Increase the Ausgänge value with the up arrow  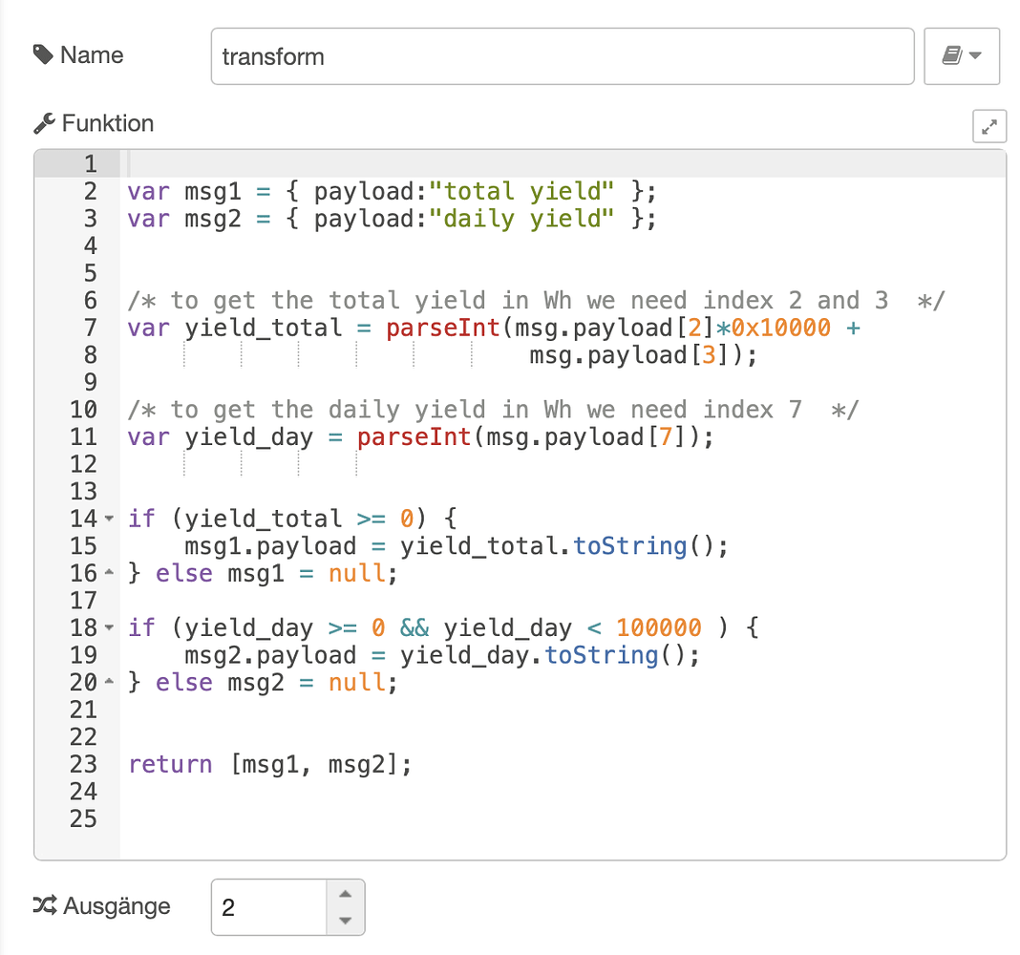coord(346,895)
